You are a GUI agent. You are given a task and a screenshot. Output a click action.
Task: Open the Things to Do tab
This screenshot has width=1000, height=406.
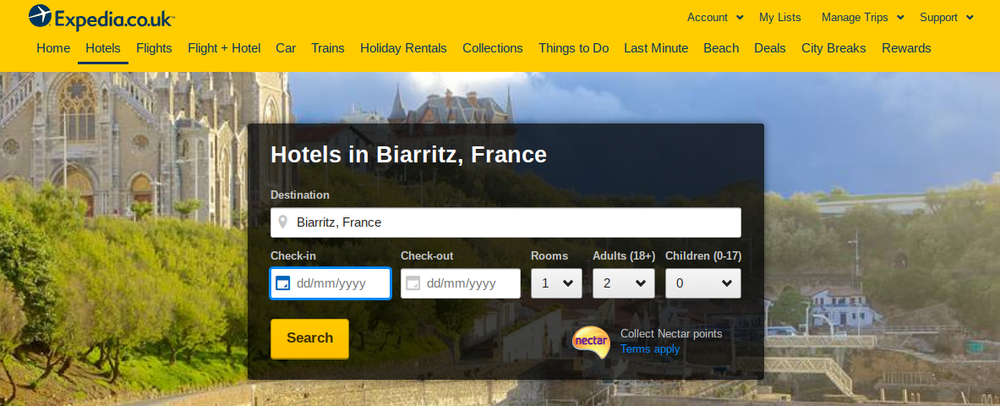(573, 48)
